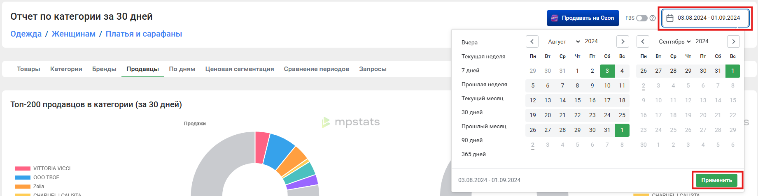Go to next month in August calendar
The height and width of the screenshot is (196, 758).
click(x=623, y=42)
